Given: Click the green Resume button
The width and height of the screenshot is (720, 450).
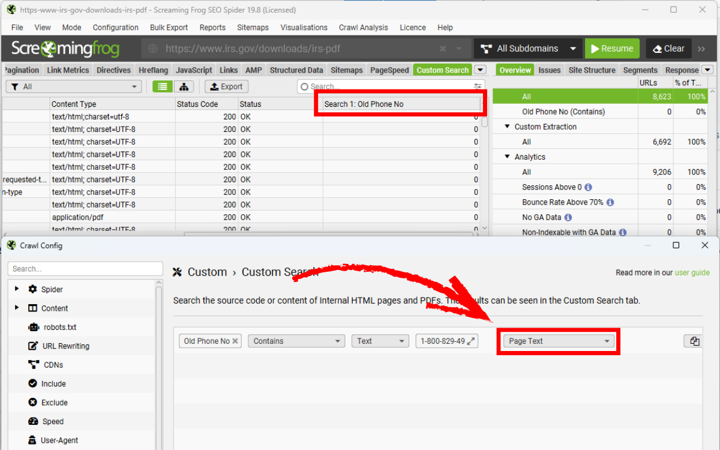Looking at the screenshot, I should click(x=611, y=48).
